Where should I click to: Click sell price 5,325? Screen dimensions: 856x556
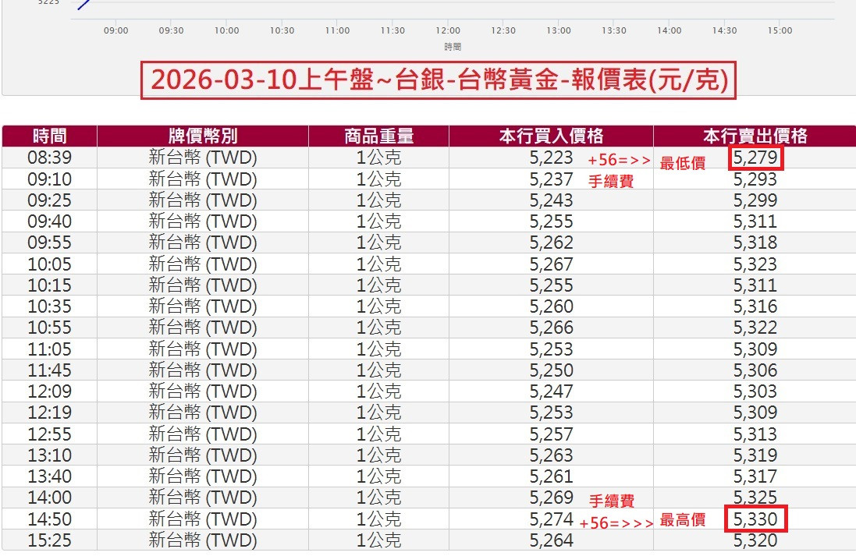click(x=755, y=498)
